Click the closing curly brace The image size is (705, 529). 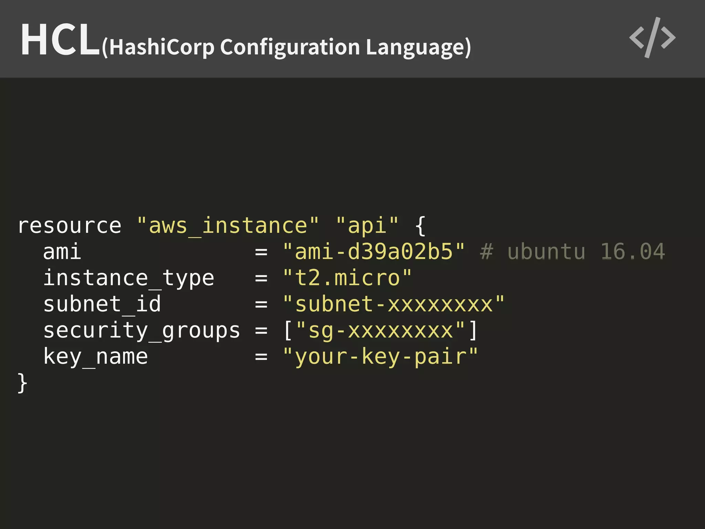[22, 383]
